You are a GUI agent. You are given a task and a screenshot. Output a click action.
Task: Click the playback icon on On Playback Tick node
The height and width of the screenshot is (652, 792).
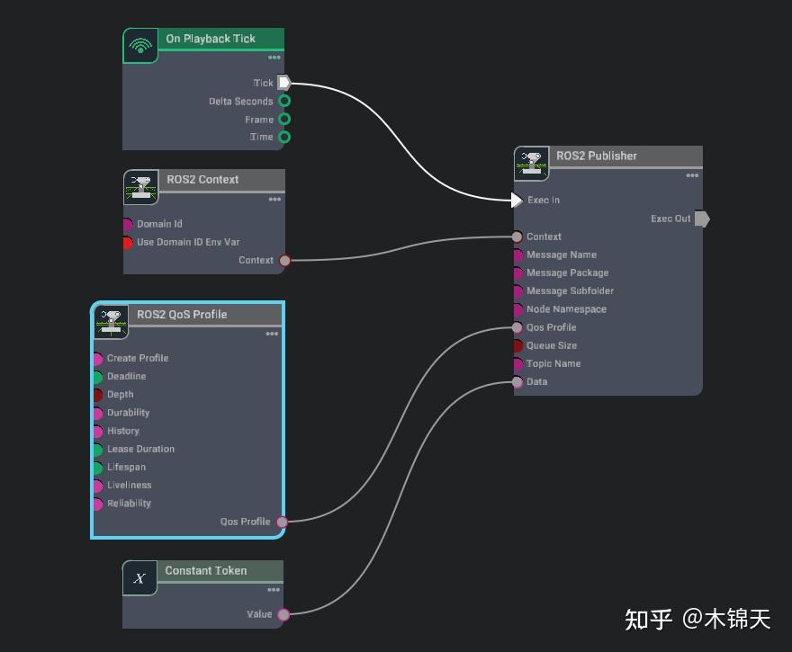pos(140,43)
